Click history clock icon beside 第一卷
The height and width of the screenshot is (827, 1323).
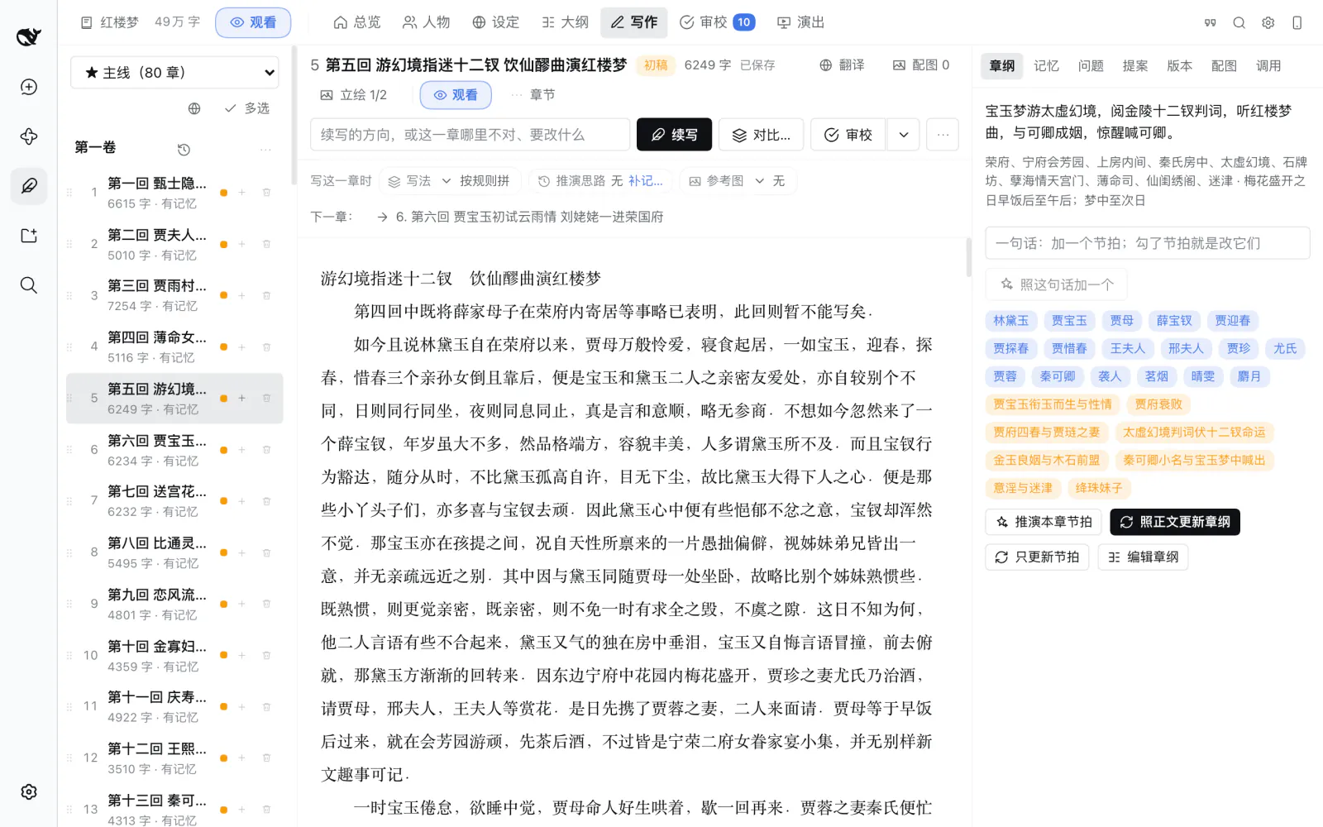pyautogui.click(x=184, y=149)
